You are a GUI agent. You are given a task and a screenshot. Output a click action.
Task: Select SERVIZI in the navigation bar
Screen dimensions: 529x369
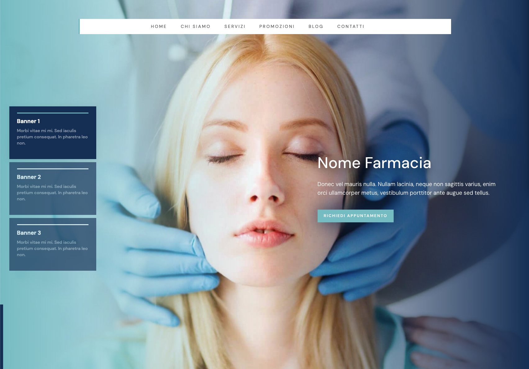click(x=235, y=27)
